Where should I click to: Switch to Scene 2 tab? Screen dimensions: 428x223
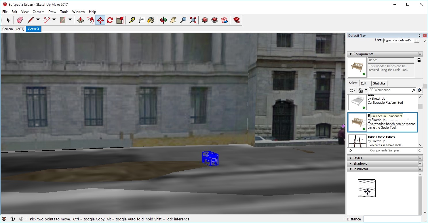[33, 29]
